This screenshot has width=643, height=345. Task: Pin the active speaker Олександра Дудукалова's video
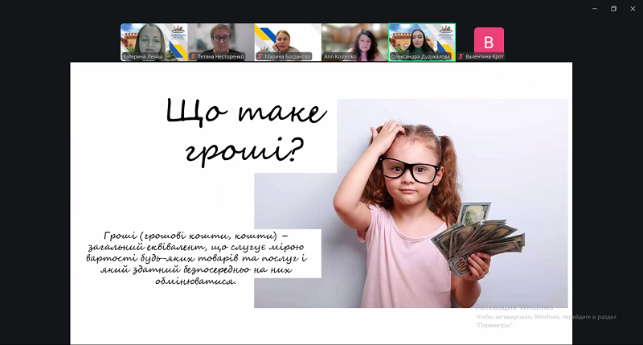click(422, 39)
